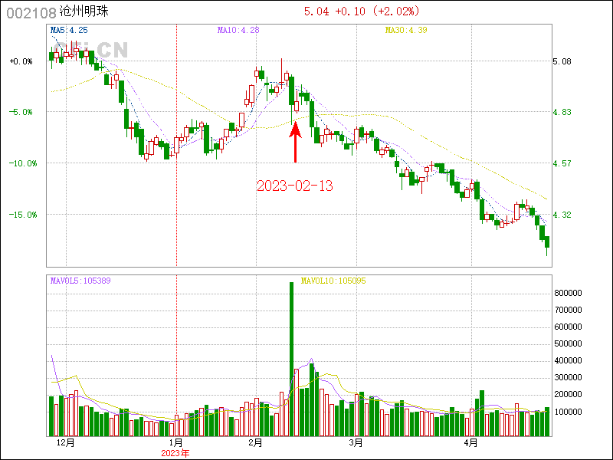613x460 pixels.
Task: Click the 5.08 price axis label
Action: (x=562, y=61)
